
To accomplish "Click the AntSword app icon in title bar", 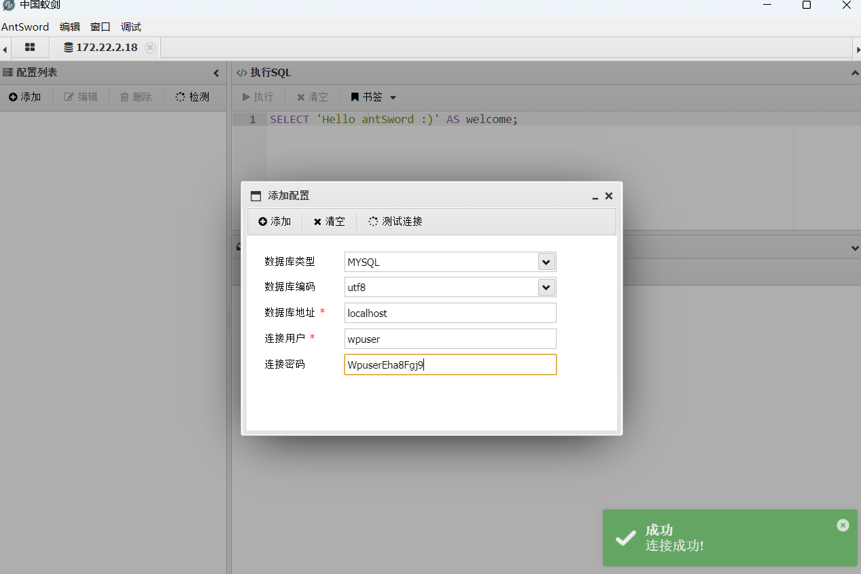I will (9, 5).
